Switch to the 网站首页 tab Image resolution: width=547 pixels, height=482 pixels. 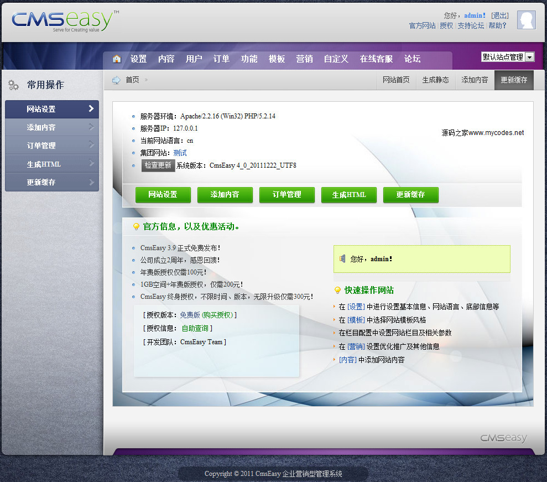pyautogui.click(x=397, y=80)
